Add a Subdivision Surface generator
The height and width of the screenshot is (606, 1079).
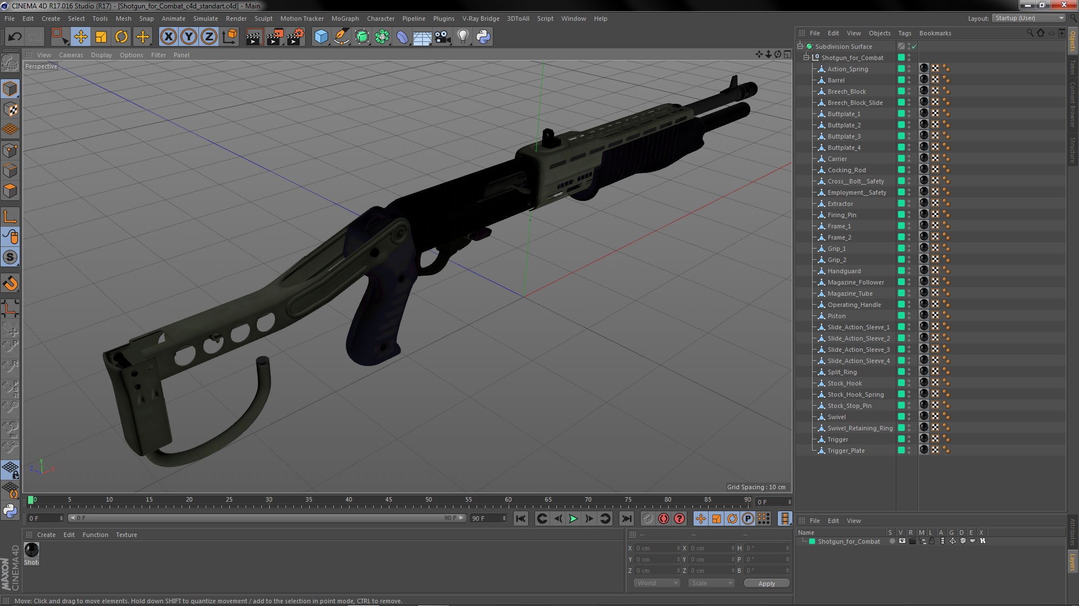point(362,37)
